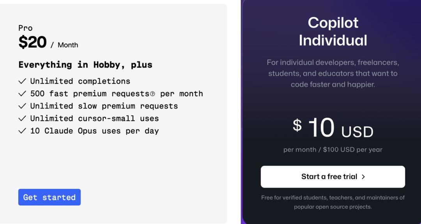Image resolution: width=421 pixels, height=224 pixels.
Task: Select the Pro plan name label
Action: tap(25, 28)
